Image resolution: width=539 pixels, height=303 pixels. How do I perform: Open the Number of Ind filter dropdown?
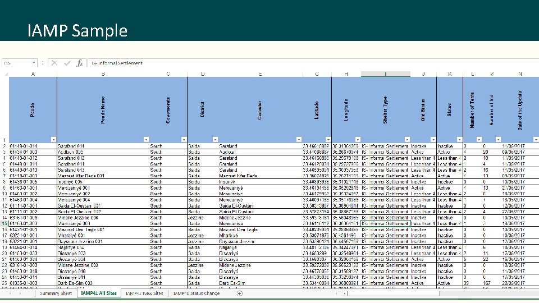498,140
